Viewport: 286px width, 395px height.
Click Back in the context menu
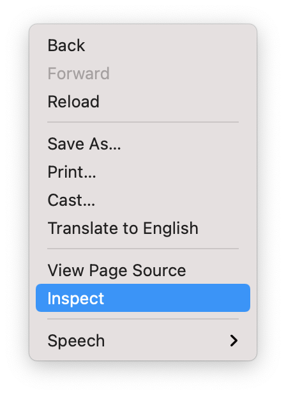pyautogui.click(x=143, y=45)
